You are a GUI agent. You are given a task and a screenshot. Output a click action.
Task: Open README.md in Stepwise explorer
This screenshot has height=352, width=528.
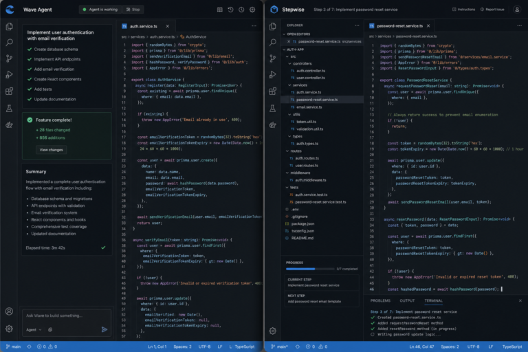click(x=302, y=238)
